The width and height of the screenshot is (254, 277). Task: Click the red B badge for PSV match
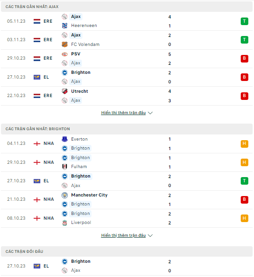(x=245, y=58)
